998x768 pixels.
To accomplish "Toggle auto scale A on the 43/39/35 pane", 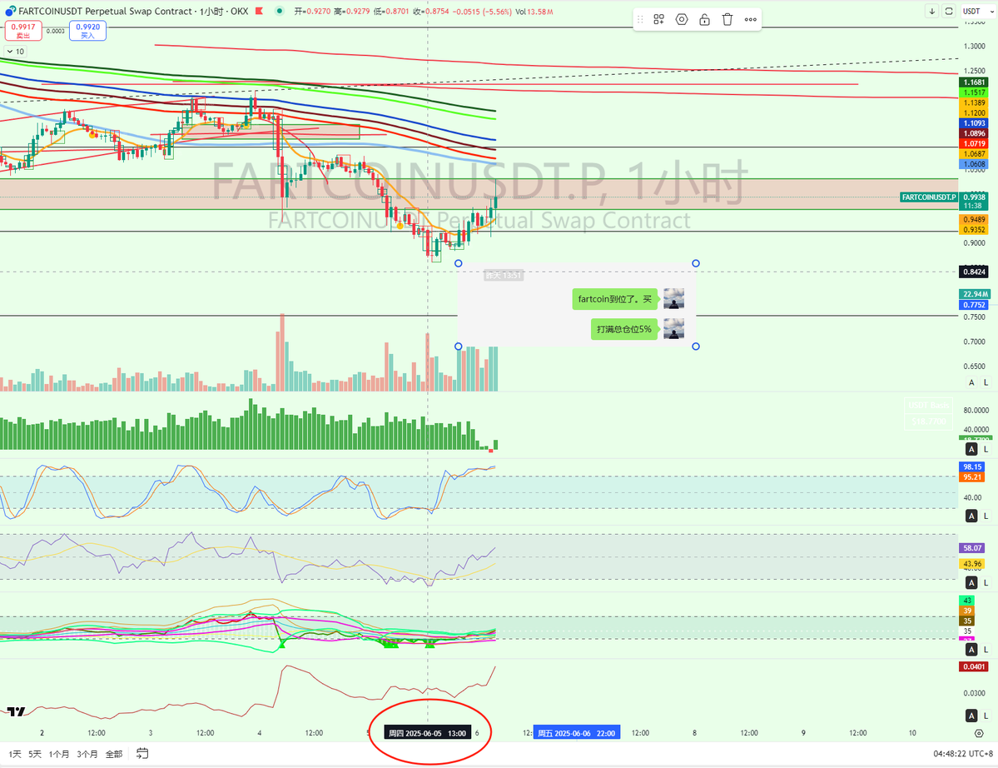I will 971,650.
